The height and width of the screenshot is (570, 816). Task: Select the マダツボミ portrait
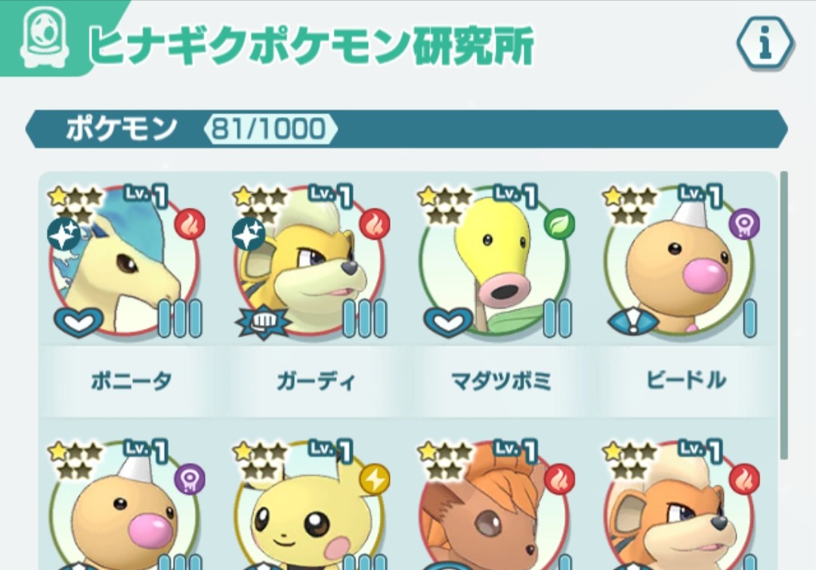[x=494, y=260]
